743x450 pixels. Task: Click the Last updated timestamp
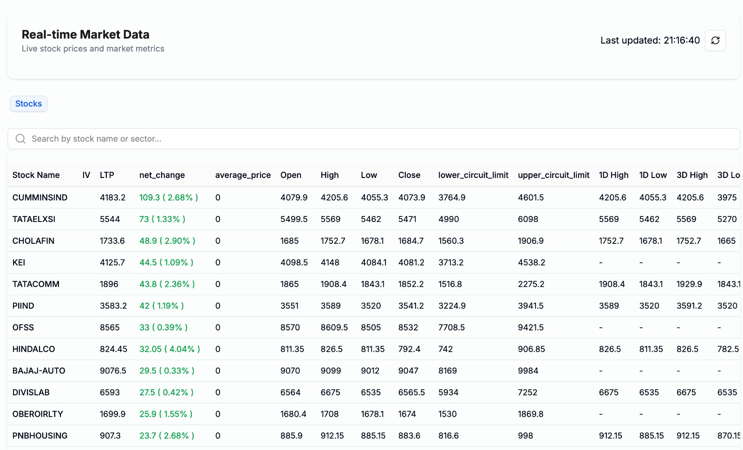[x=650, y=40]
